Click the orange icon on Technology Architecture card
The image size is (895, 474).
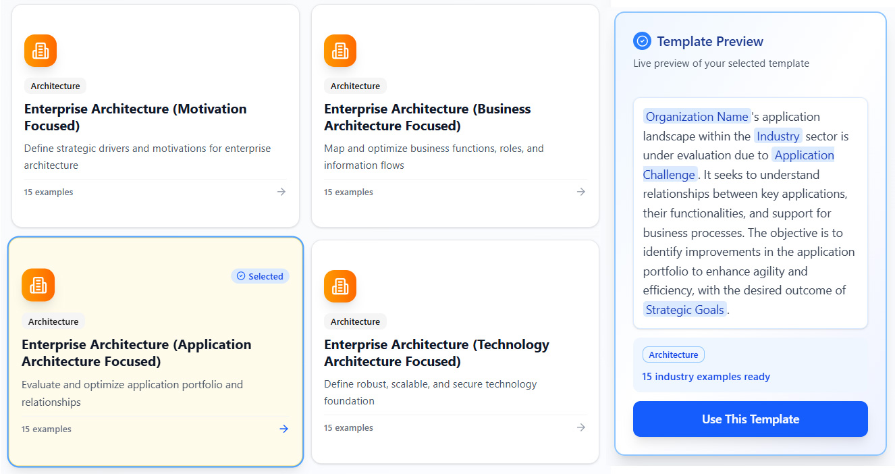click(x=340, y=286)
